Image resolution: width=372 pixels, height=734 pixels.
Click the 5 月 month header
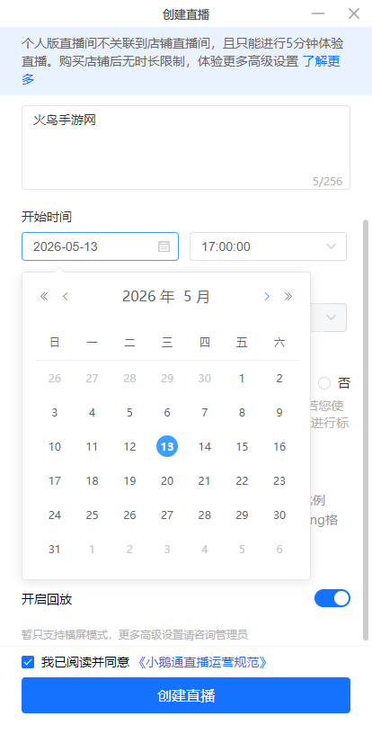coord(197,296)
